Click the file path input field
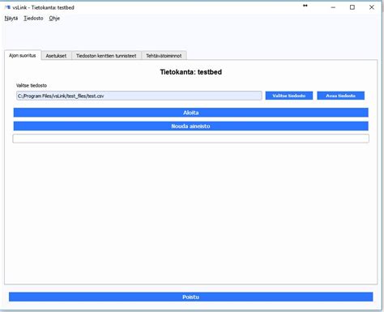 (139, 96)
